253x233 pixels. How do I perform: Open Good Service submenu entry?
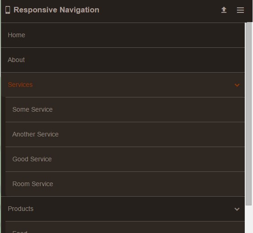tap(125, 159)
